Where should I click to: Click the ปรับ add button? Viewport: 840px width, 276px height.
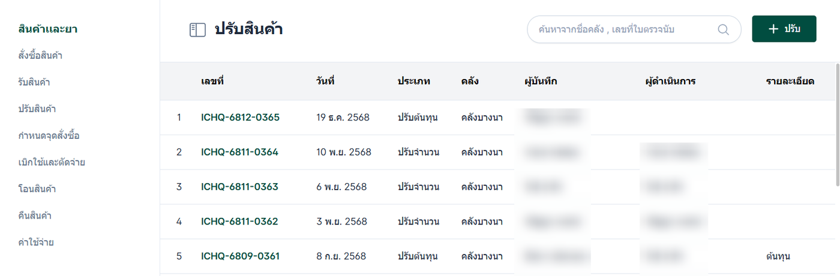(x=784, y=29)
